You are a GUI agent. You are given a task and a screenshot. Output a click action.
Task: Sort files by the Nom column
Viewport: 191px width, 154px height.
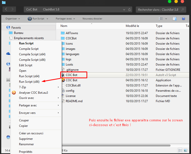point(64,26)
